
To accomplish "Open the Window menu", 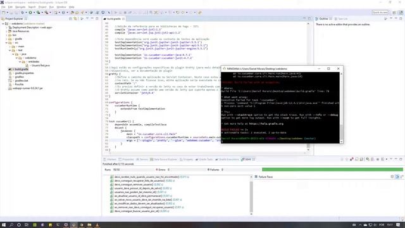I will click(61, 7).
